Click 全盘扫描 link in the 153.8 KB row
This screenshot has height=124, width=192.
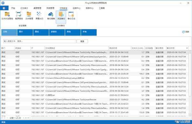click(x=159, y=113)
